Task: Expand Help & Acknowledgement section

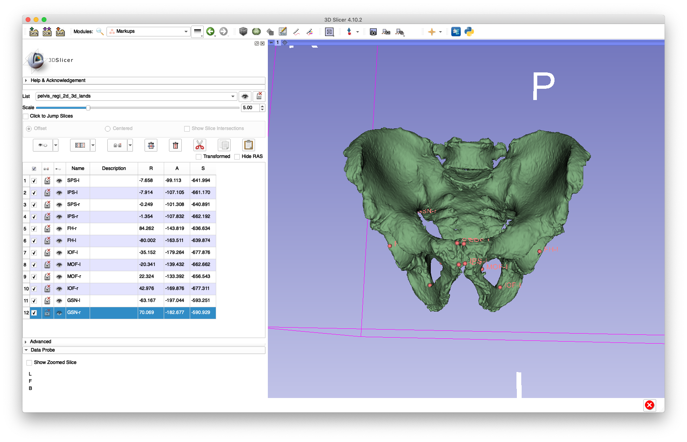Action: pos(144,80)
